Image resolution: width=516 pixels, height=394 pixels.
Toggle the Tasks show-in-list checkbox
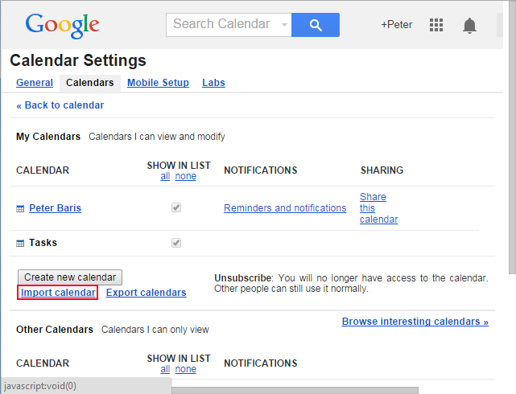coord(176,243)
